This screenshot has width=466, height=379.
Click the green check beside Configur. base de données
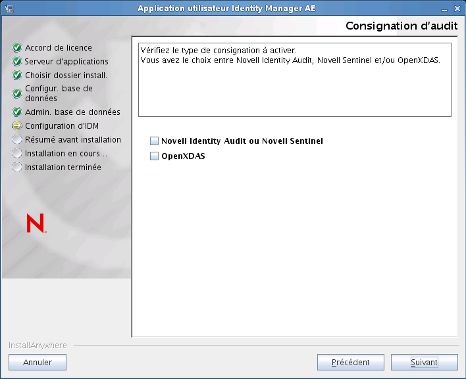(x=17, y=93)
